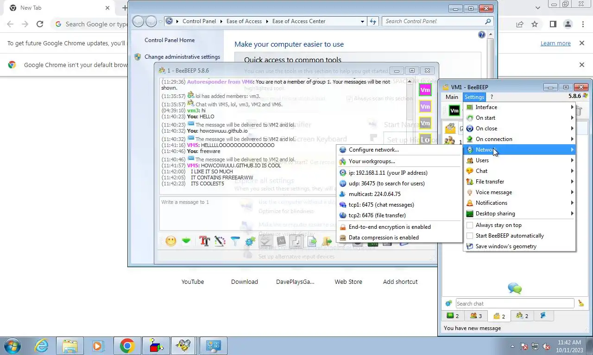Expand the Interface submenu
This screenshot has height=355, width=593.
[x=519, y=107]
